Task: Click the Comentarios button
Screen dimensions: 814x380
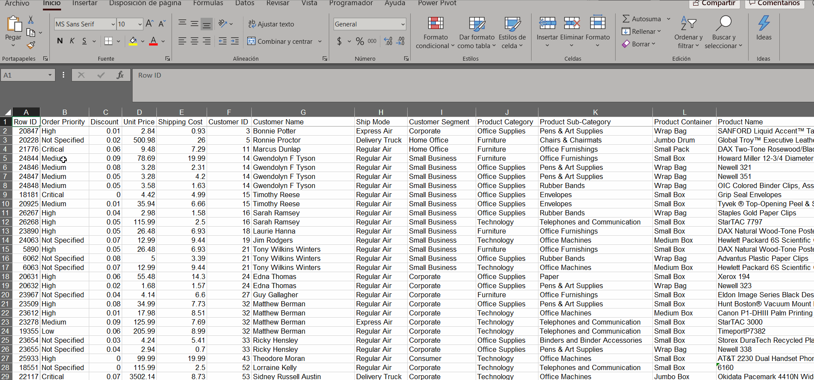Action: (x=774, y=3)
